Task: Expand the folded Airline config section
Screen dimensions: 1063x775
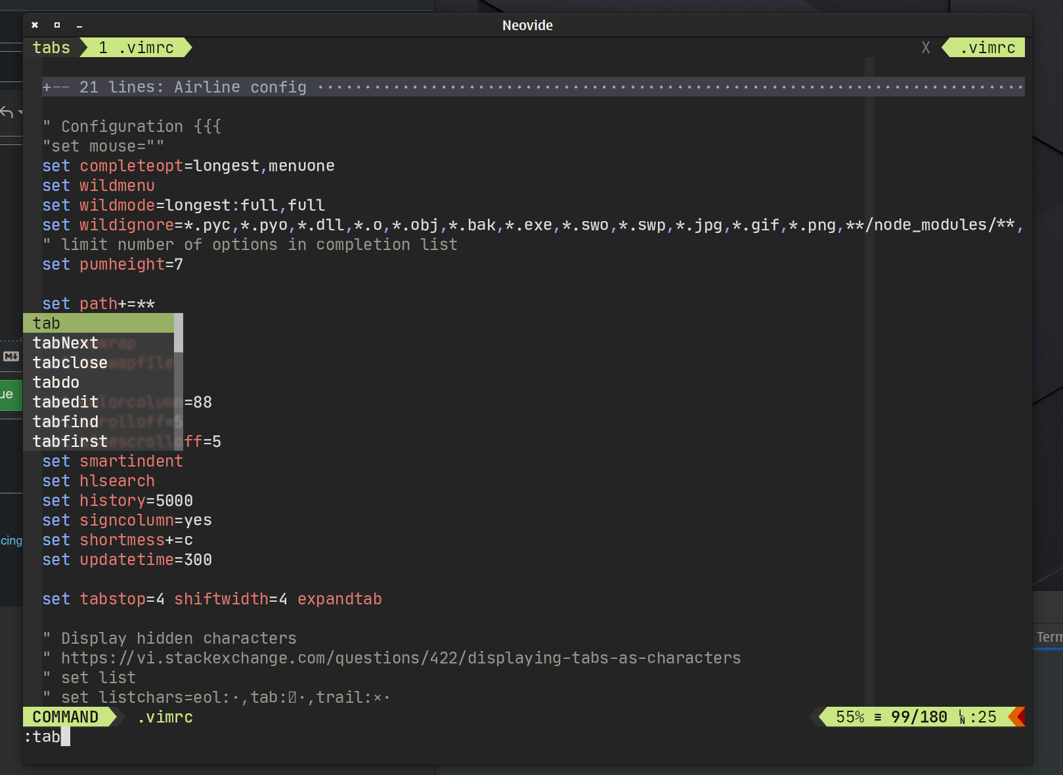Action: point(533,87)
